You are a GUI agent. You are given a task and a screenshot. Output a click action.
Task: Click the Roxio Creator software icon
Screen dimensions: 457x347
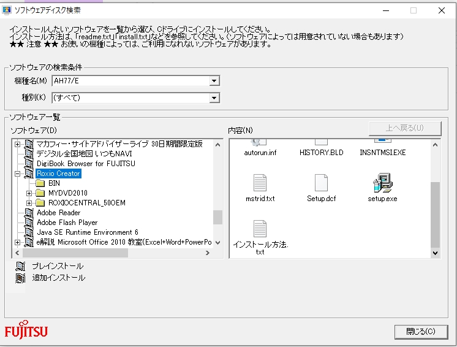pos(29,173)
